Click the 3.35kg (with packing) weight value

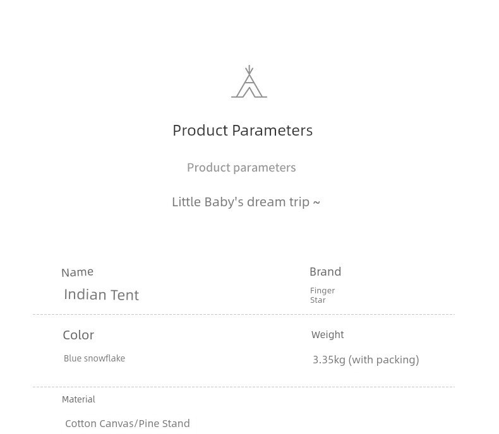point(366,360)
